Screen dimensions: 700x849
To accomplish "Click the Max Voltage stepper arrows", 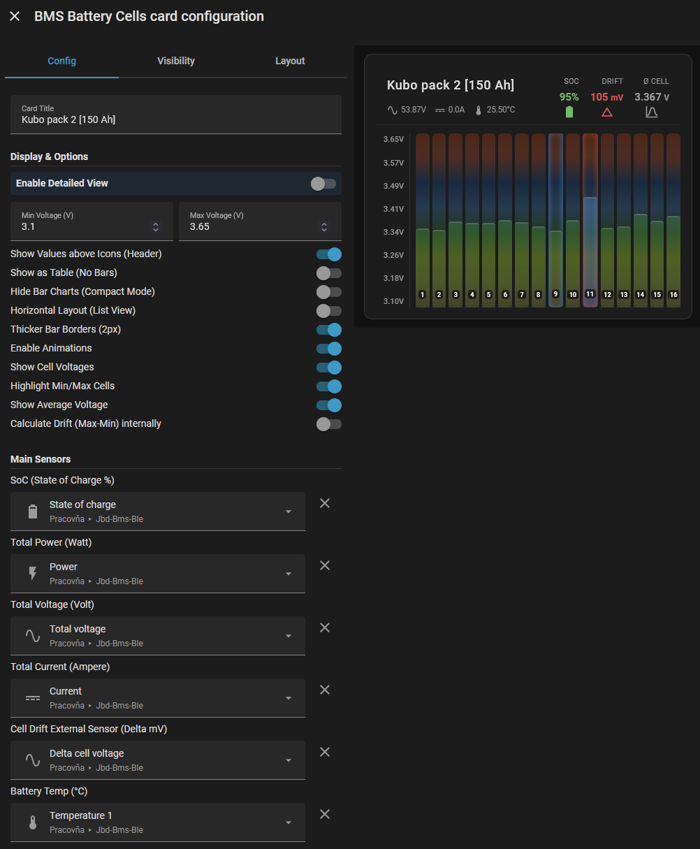I will [x=324, y=227].
